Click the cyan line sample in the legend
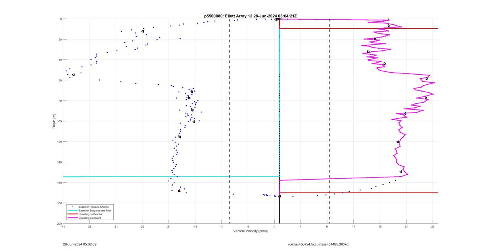 pos(73,211)
